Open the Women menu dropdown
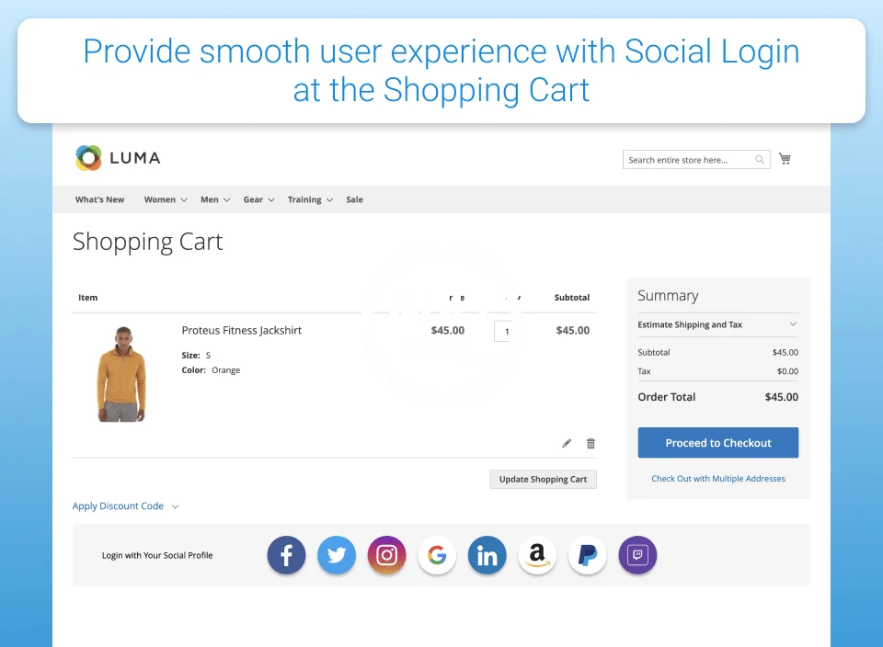This screenshot has width=883, height=647. (166, 199)
